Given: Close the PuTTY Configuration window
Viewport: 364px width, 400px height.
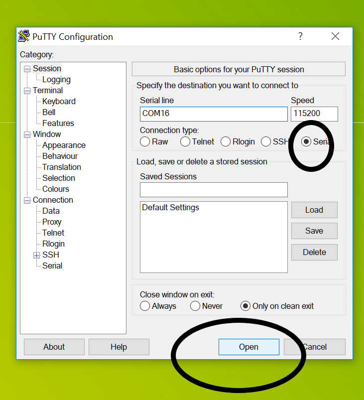Looking at the screenshot, I should point(335,36).
